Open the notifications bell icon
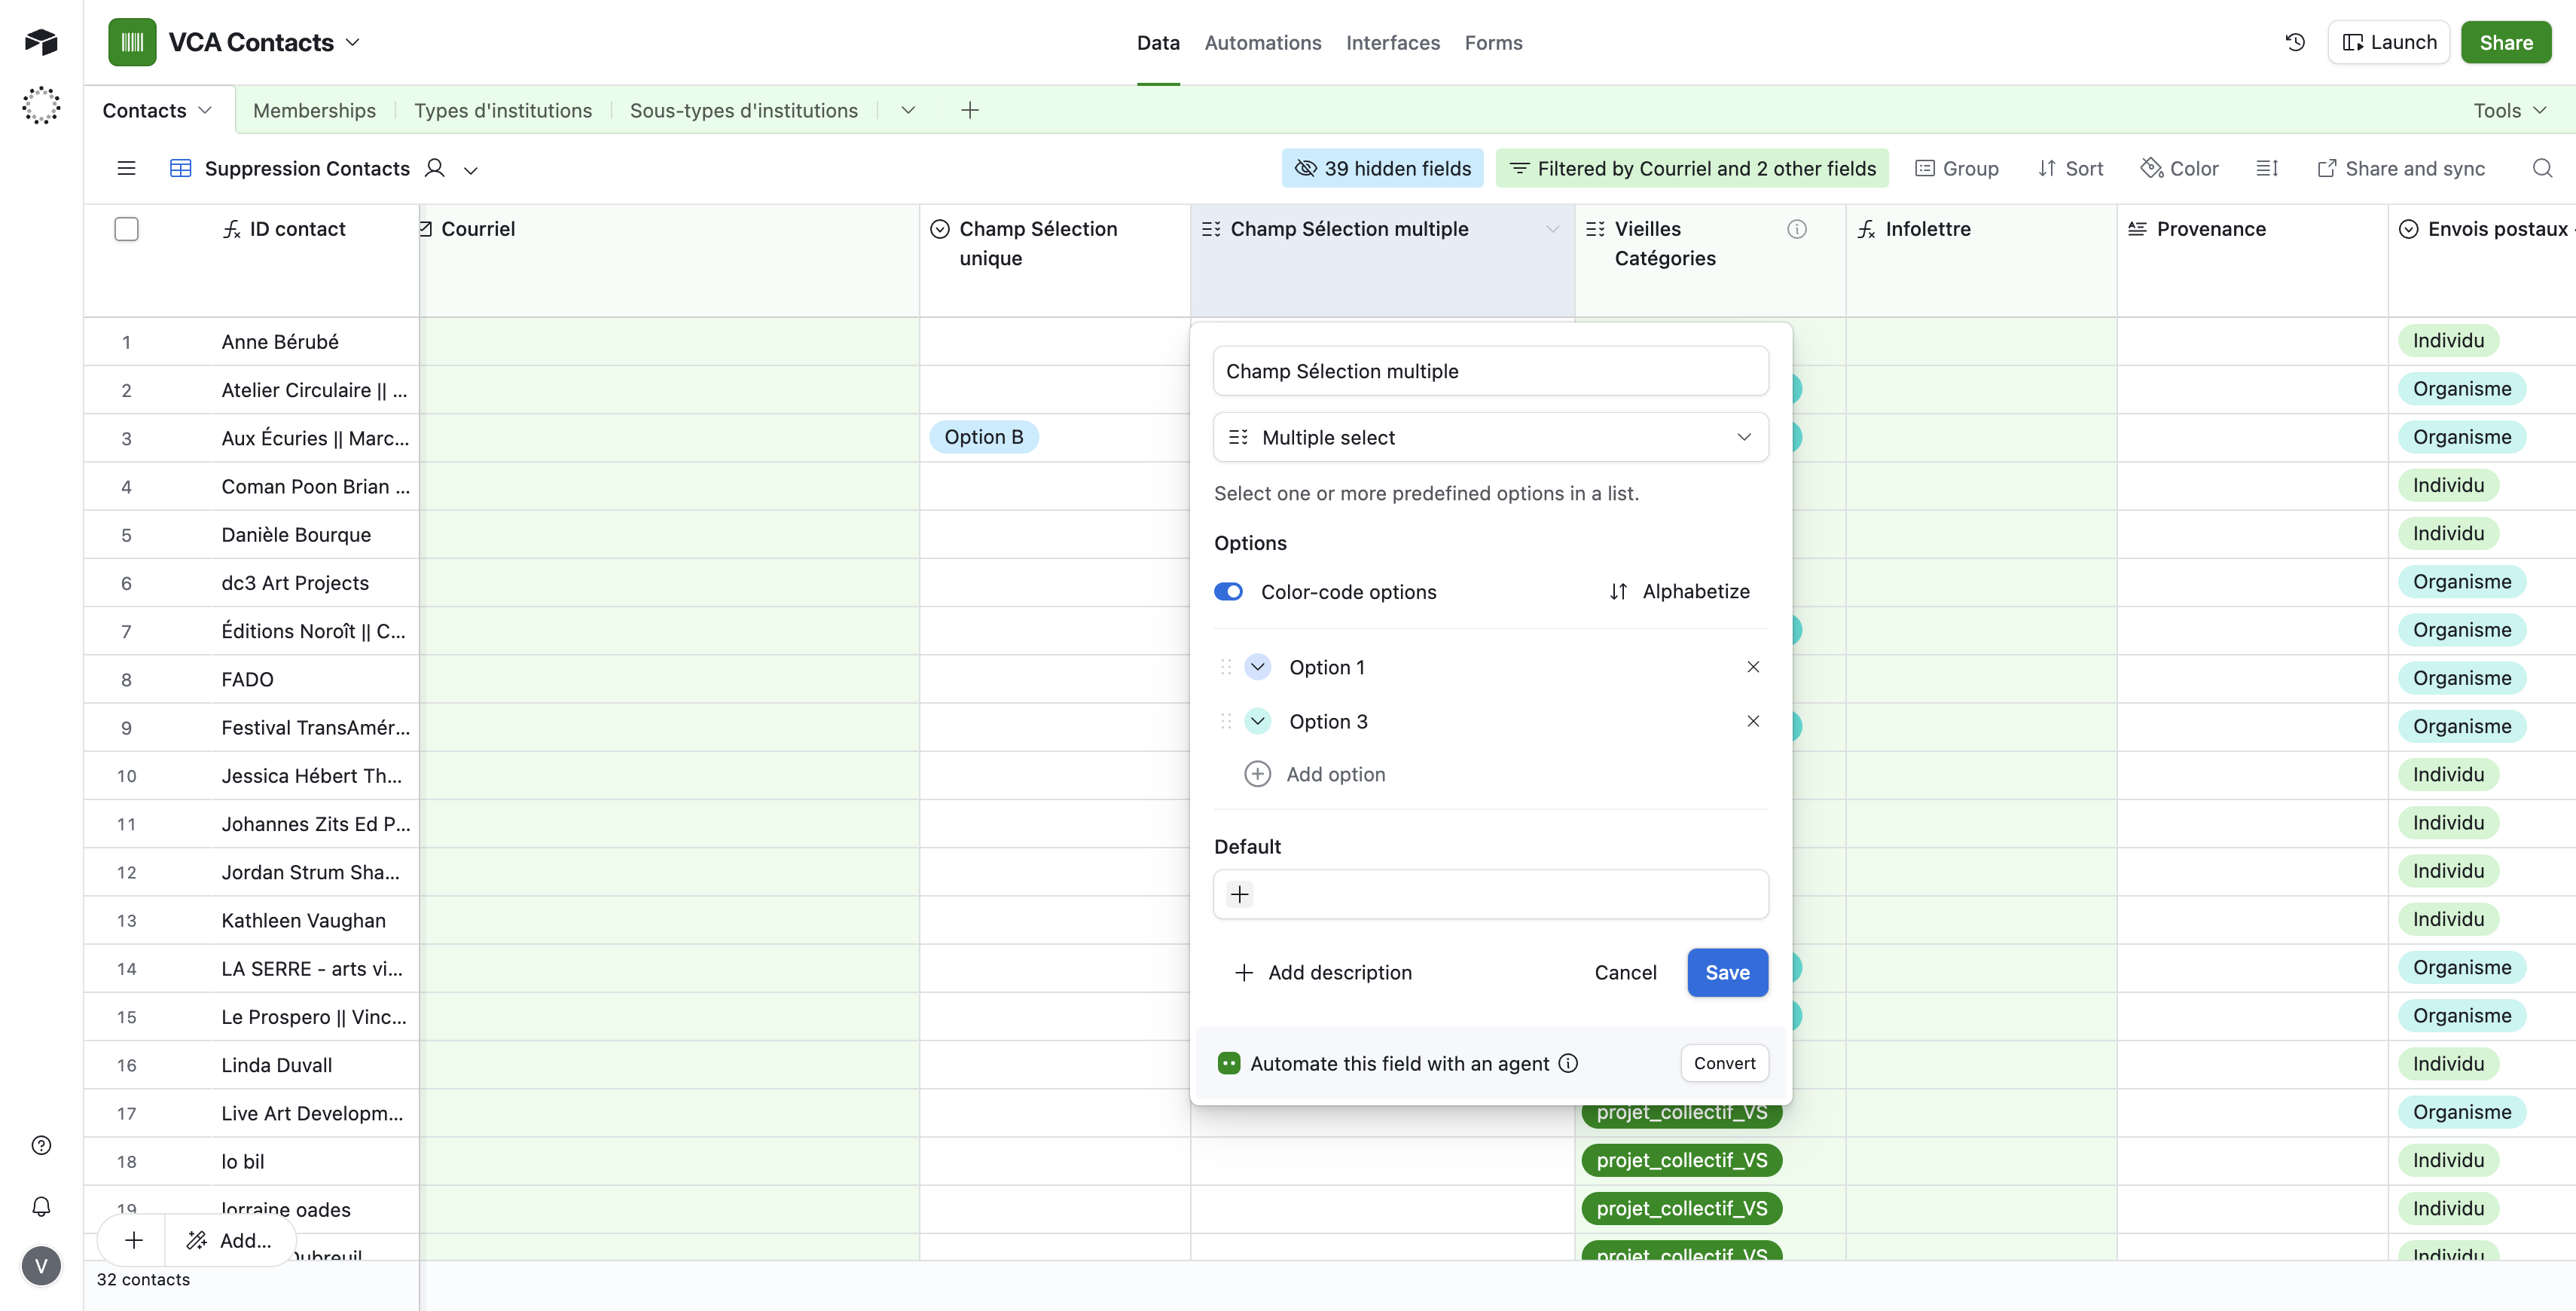2576x1311 pixels. pyautogui.click(x=41, y=1206)
